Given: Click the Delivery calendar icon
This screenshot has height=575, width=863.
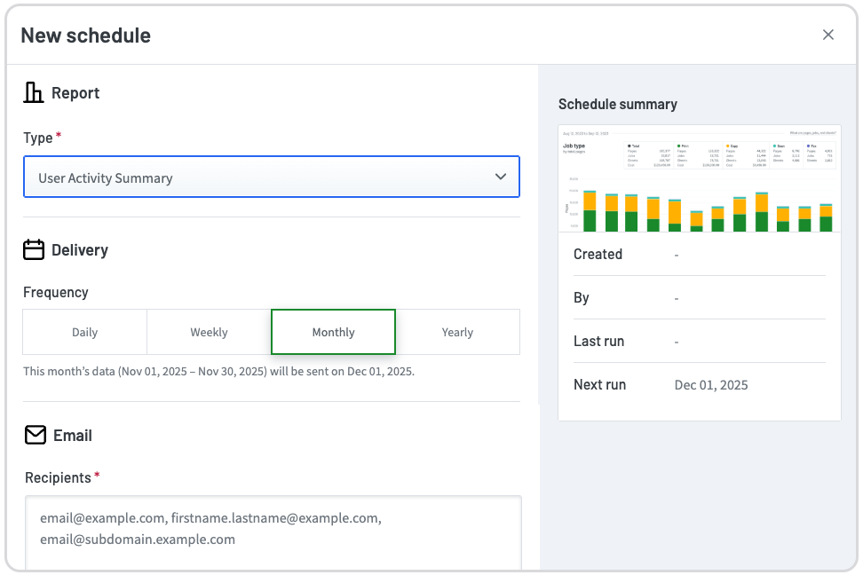Looking at the screenshot, I should click(x=34, y=249).
